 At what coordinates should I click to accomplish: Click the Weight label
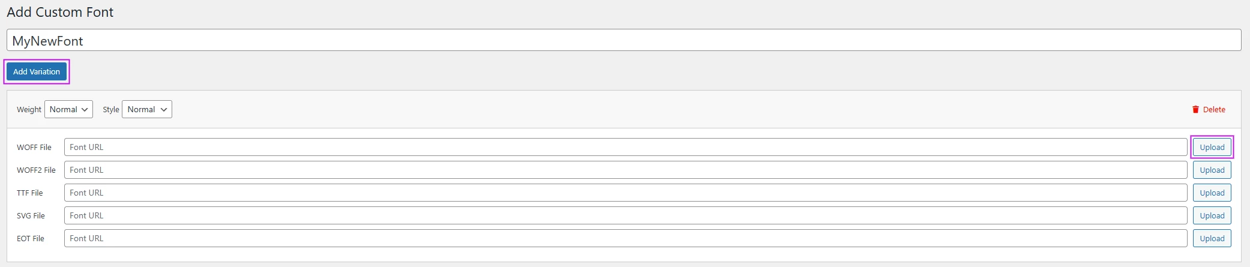click(x=29, y=109)
